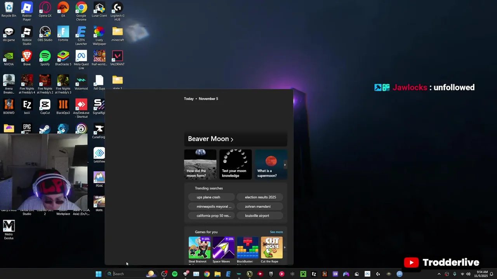This screenshot has height=279, width=497.
Task: Select EZFN Launcher desktop icon
Action: click(x=81, y=36)
